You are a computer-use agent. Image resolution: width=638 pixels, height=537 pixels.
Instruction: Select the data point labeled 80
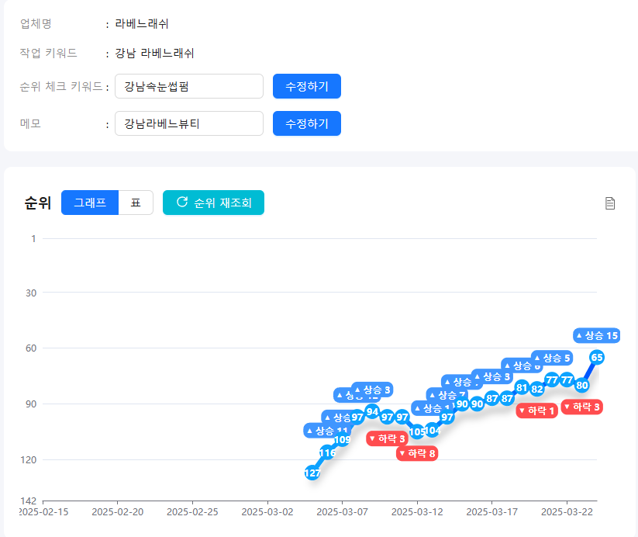582,385
